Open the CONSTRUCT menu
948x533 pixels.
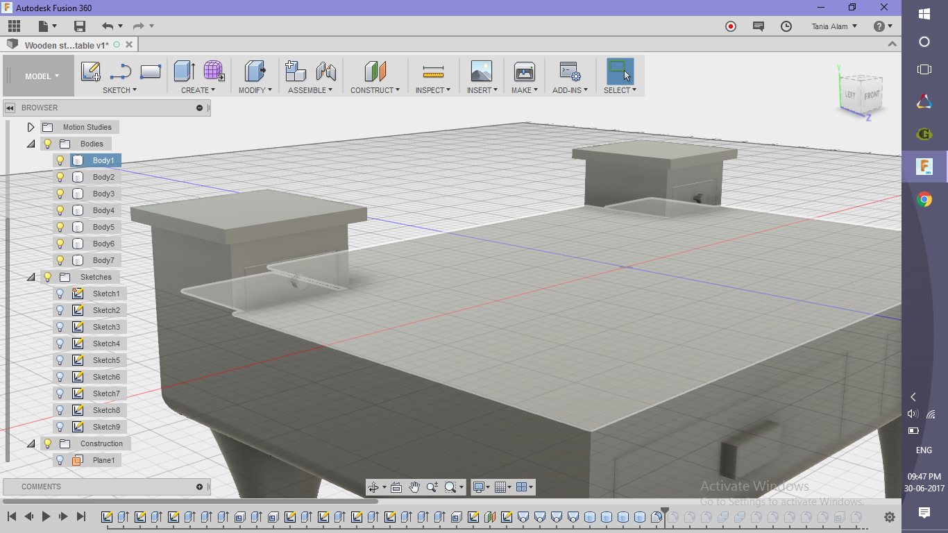[x=375, y=90]
